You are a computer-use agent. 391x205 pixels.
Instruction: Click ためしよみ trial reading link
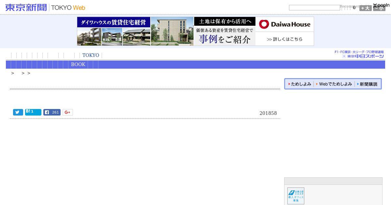[x=300, y=84]
